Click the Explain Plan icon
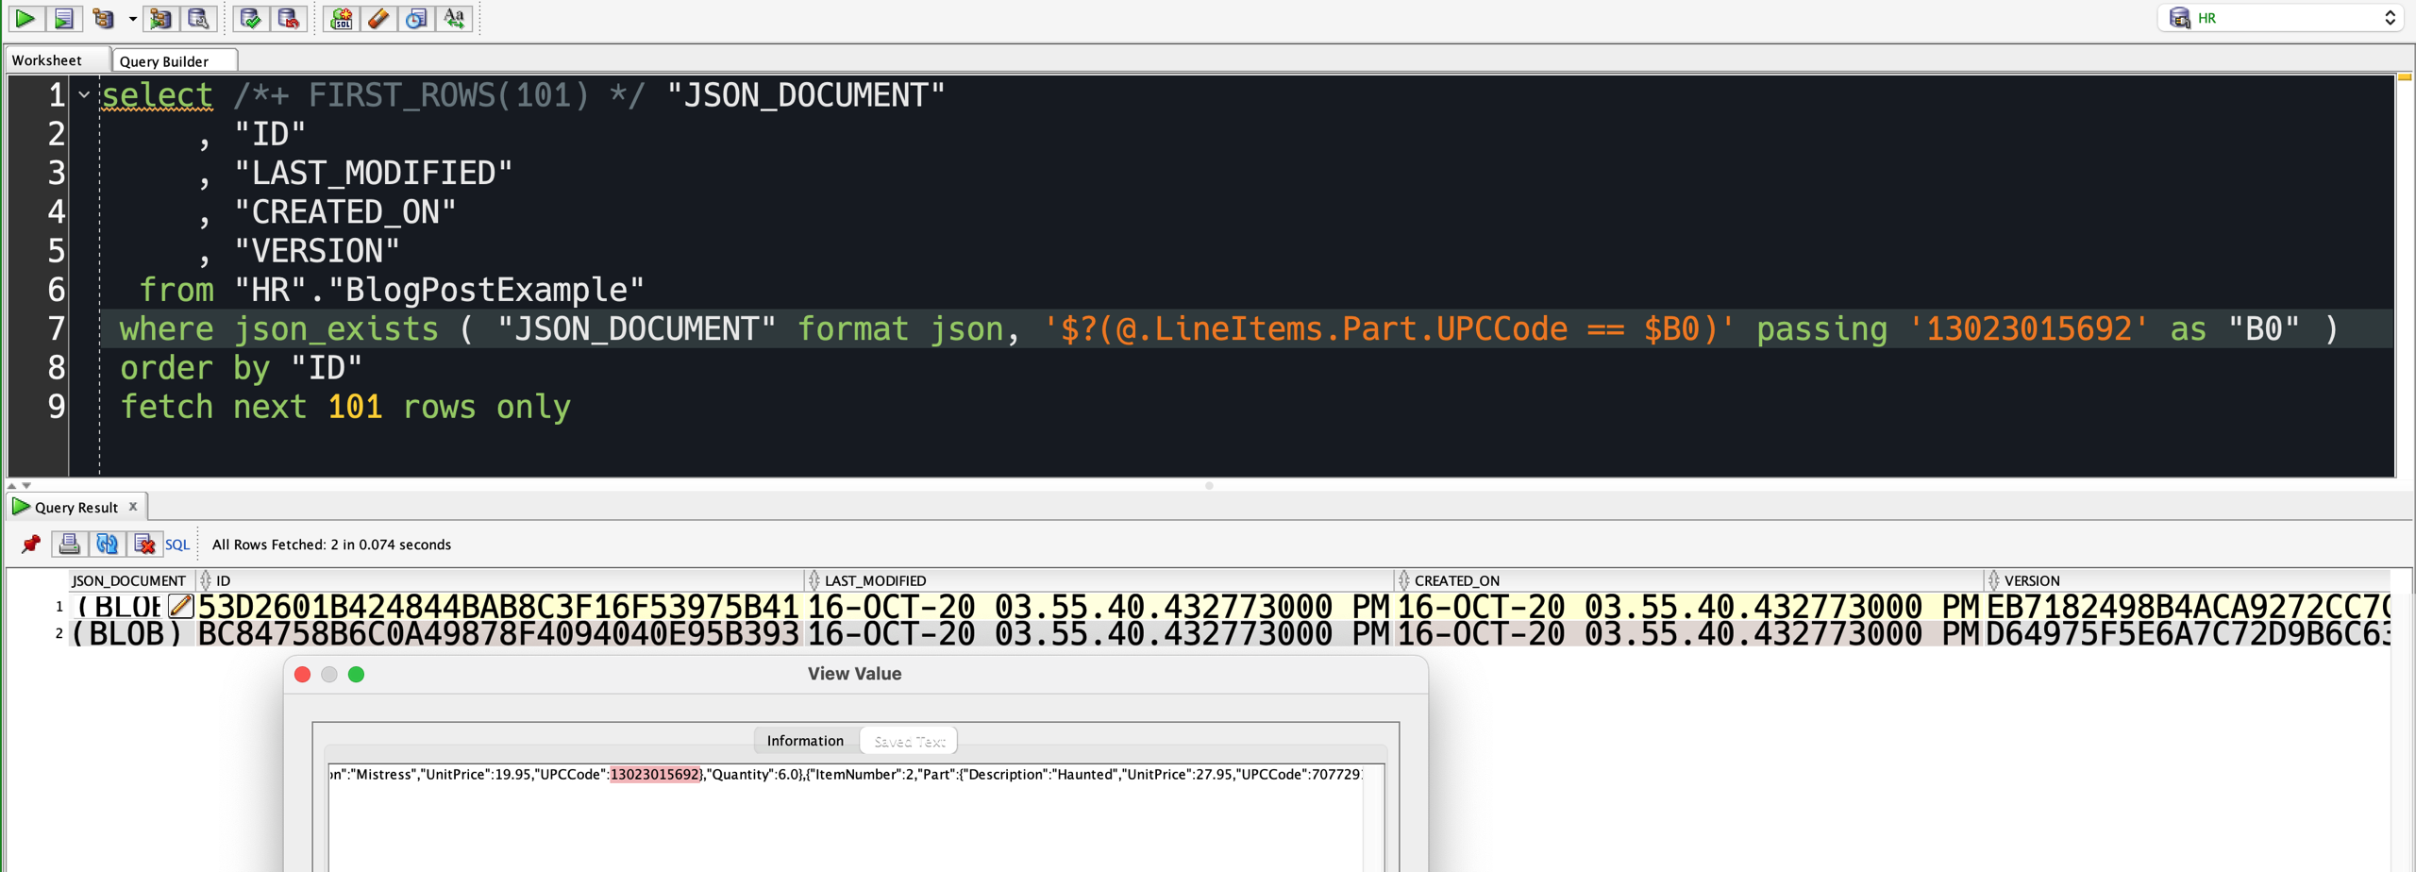The width and height of the screenshot is (2416, 872). pyautogui.click(x=103, y=18)
